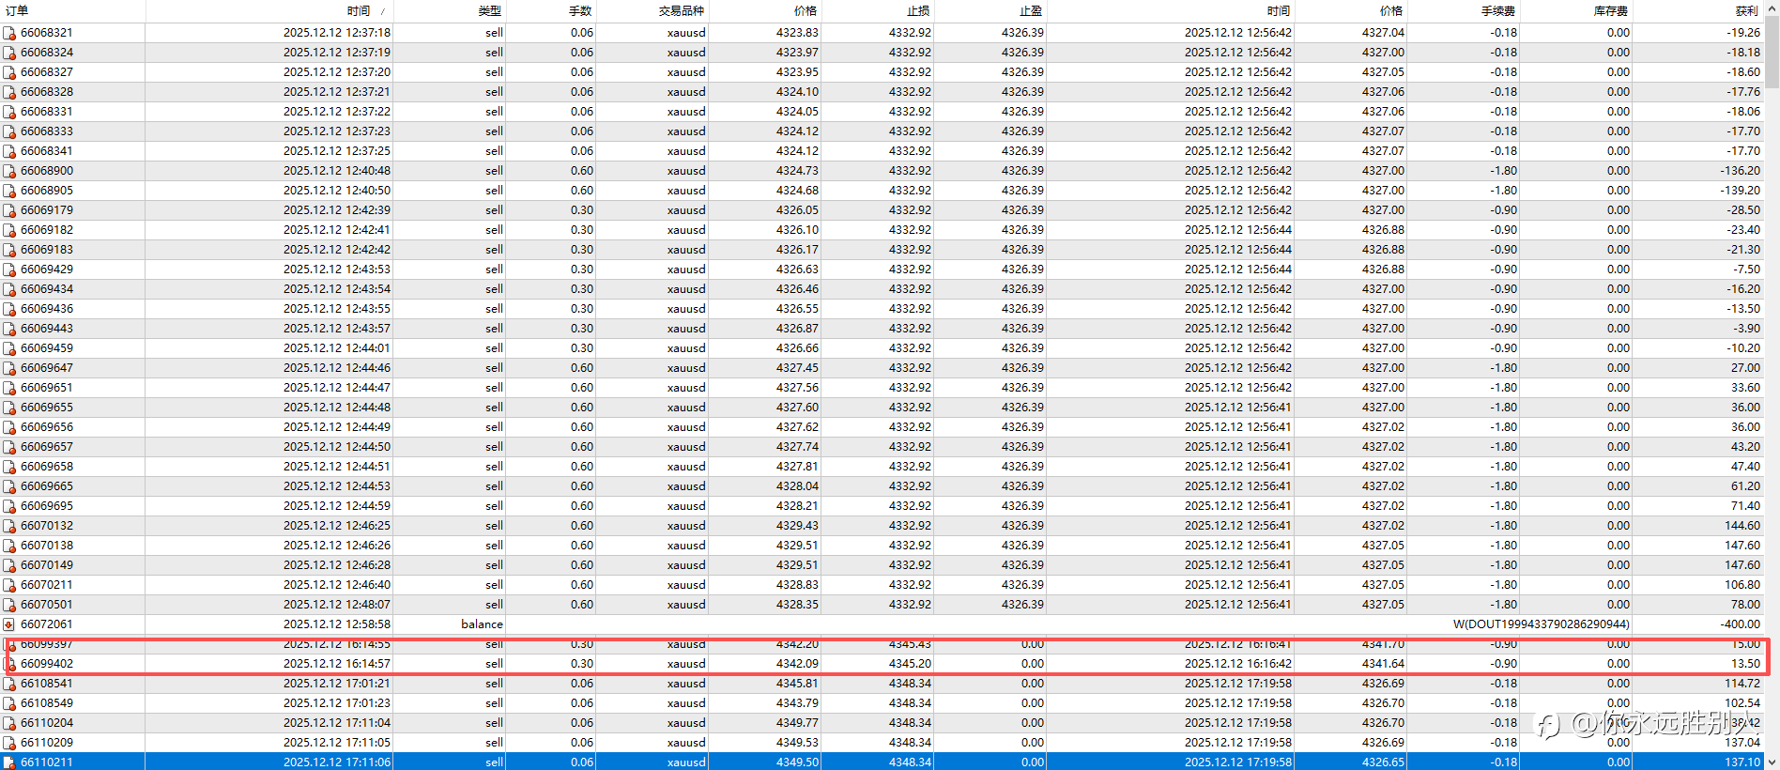
Task: Click open time 2025.12.12 12:48:07
Action: pyautogui.click(x=337, y=605)
